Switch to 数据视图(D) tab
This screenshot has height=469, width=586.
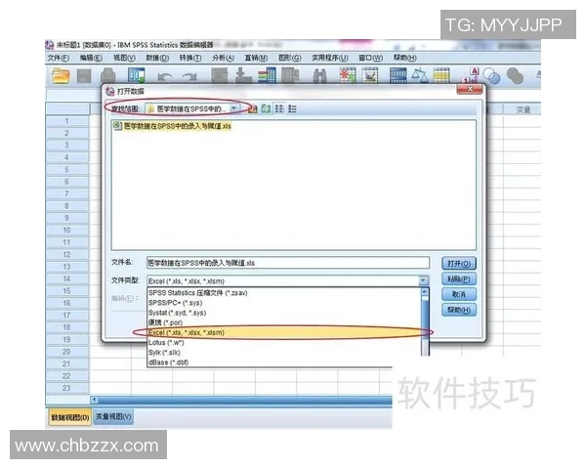point(70,417)
